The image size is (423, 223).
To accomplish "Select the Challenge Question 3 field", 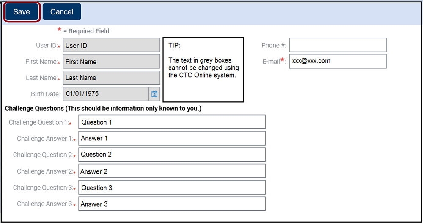I will tap(172, 188).
